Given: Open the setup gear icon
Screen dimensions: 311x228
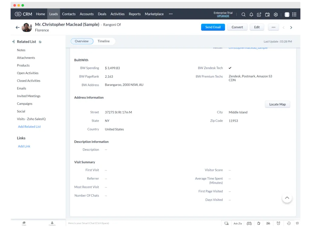Looking at the screenshot, I should [x=276, y=14].
